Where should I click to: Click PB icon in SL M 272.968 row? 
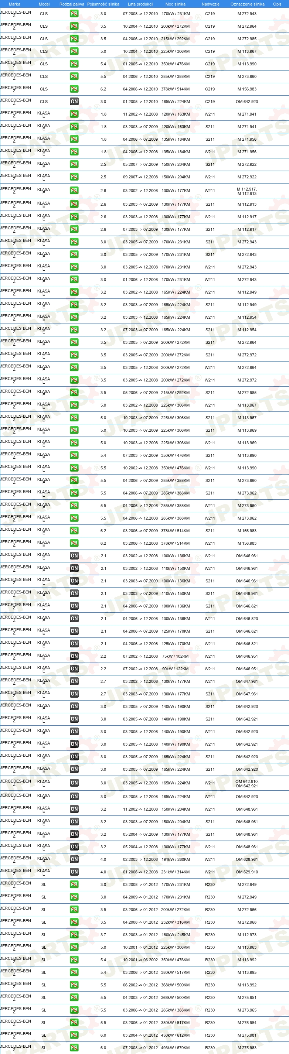pyautogui.click(x=74, y=922)
